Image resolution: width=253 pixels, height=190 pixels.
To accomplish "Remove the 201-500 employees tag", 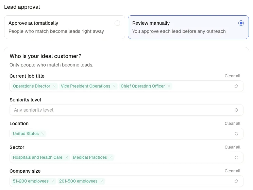I will [102, 181].
